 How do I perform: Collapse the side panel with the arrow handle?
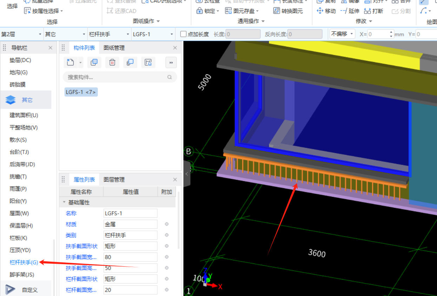(187, 174)
